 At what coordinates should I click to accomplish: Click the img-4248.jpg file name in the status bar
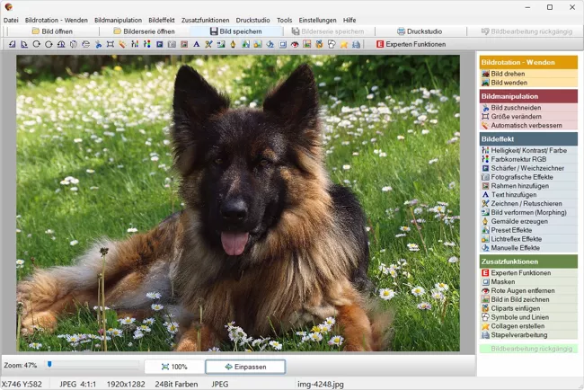321,384
